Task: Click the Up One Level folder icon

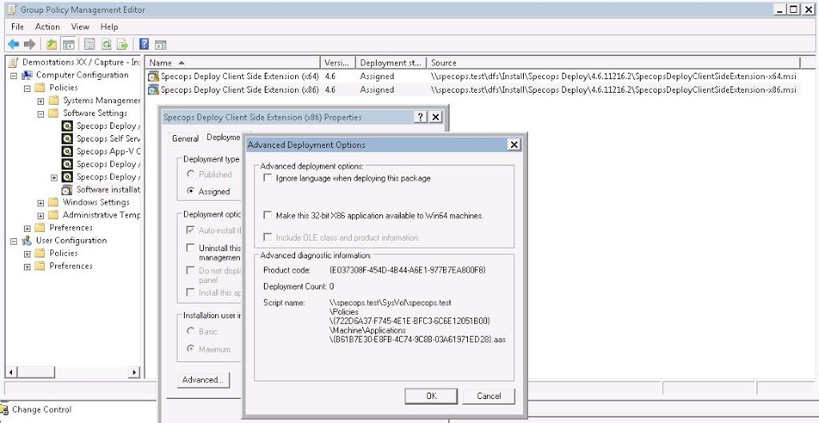Action: click(x=51, y=45)
